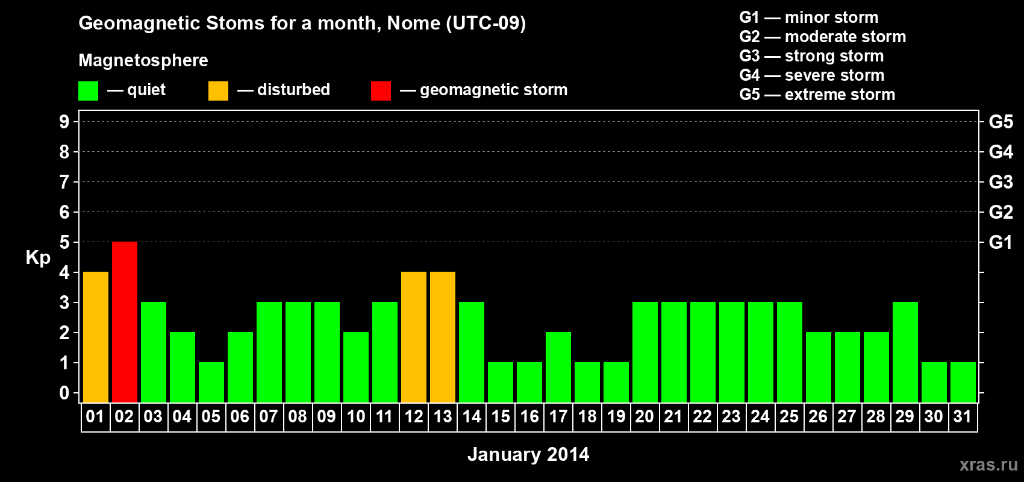Click day label "14" on the axis
This screenshot has height=482, width=1024.
pyautogui.click(x=472, y=416)
